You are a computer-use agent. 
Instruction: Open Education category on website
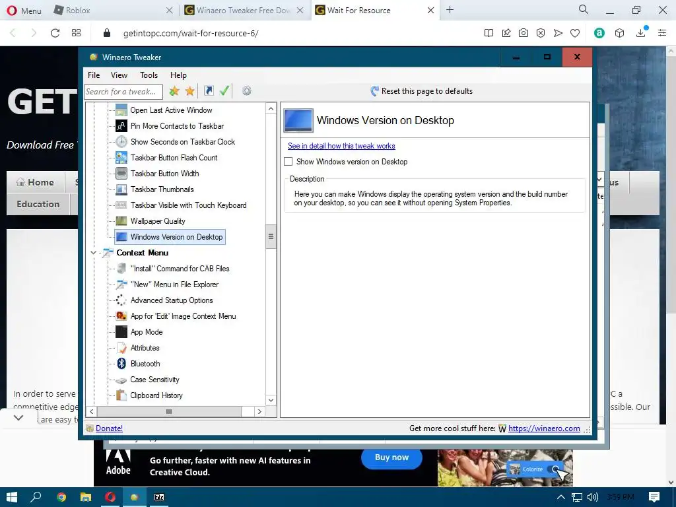click(x=38, y=205)
